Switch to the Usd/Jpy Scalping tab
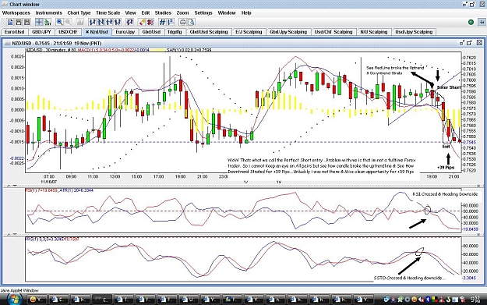The width and height of the screenshot is (487, 305). (x=414, y=32)
